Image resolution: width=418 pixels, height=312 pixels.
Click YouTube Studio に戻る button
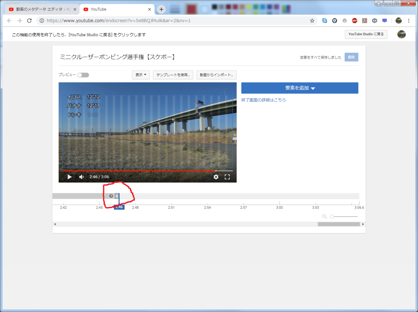[366, 34]
